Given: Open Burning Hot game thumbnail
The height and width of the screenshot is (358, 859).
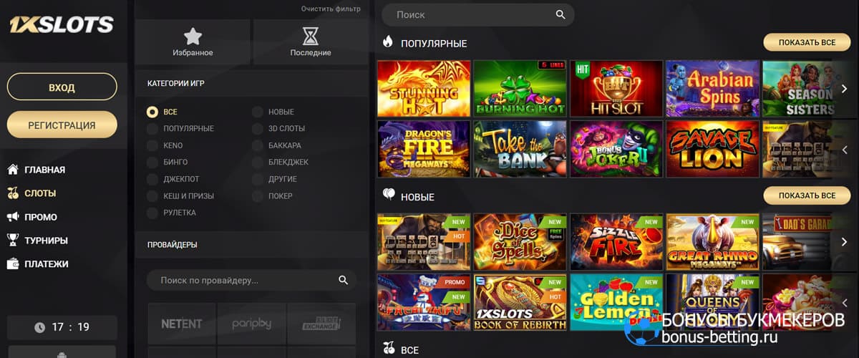Looking at the screenshot, I should point(520,88).
